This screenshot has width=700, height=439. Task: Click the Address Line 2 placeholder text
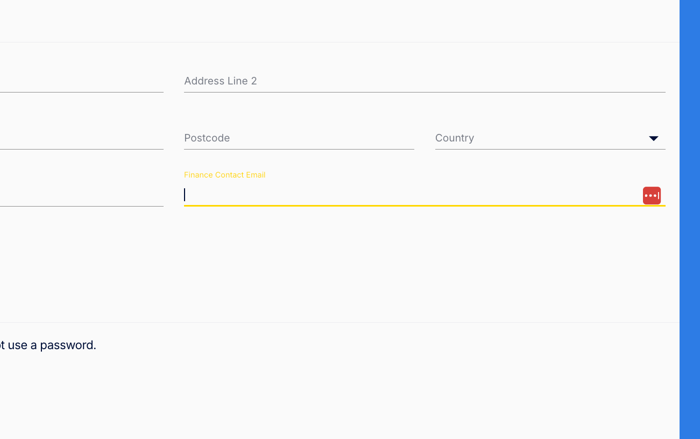point(221,81)
